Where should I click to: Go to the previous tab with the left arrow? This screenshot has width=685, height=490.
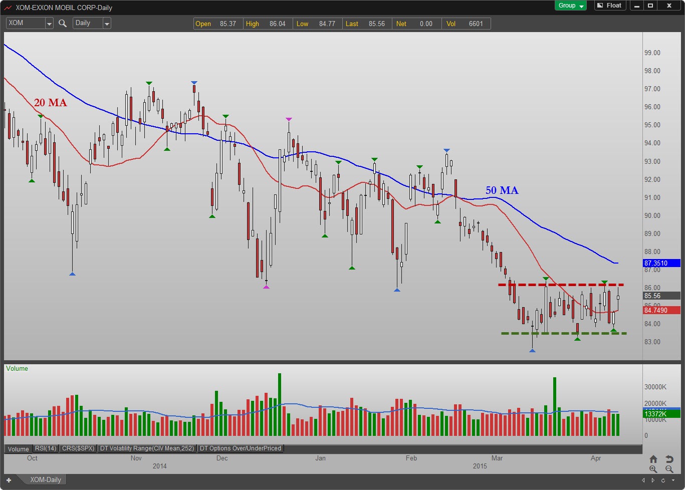(x=644, y=480)
